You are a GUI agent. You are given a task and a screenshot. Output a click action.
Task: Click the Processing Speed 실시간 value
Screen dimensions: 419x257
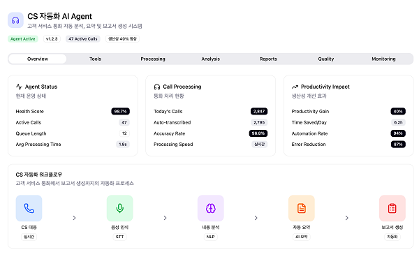(x=259, y=145)
